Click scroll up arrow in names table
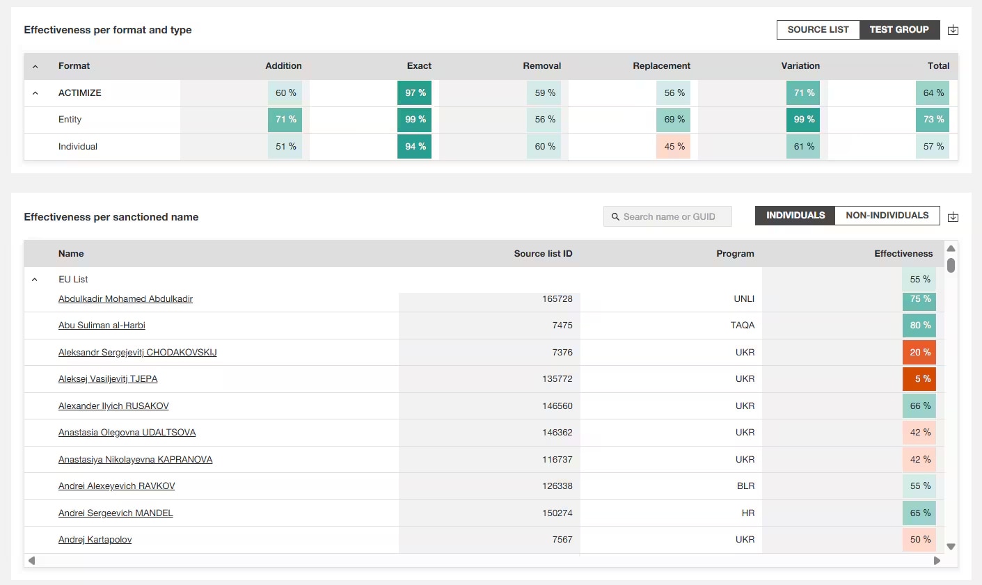 click(951, 248)
